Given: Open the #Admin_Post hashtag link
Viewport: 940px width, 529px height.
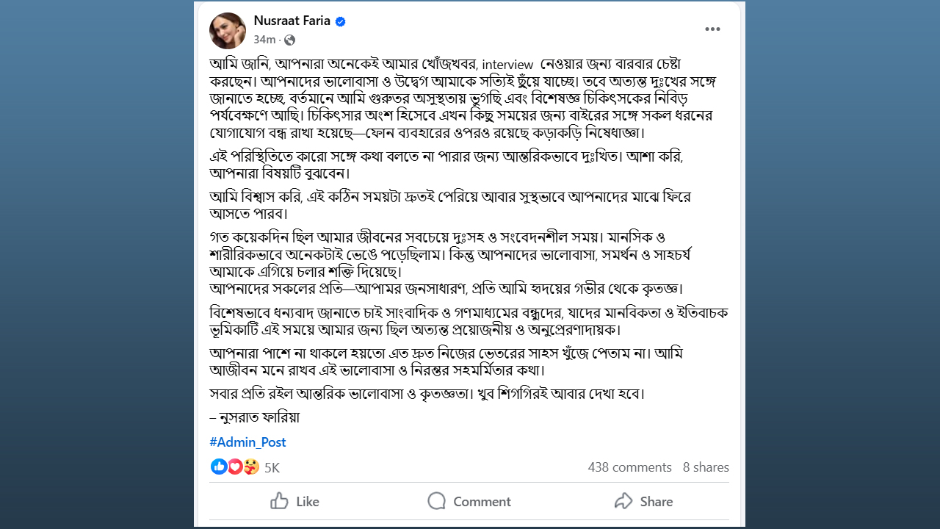Looking at the screenshot, I should pyautogui.click(x=247, y=442).
